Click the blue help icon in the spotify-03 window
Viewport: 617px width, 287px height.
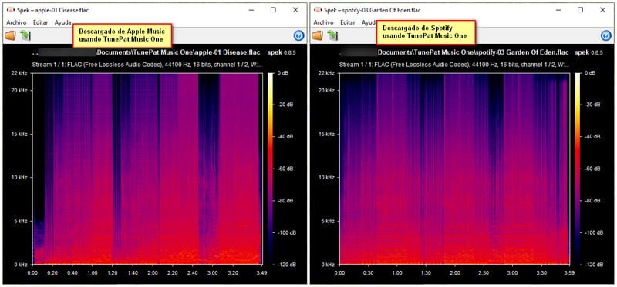[606, 35]
